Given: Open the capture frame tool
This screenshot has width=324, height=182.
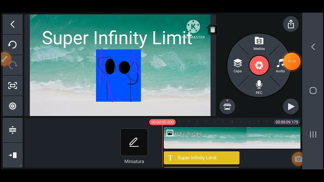Looking at the screenshot, I should point(12,86).
